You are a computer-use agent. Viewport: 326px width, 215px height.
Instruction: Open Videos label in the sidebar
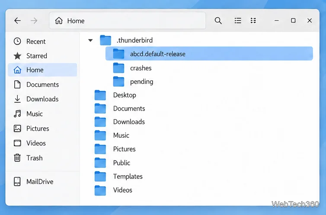pyautogui.click(x=36, y=143)
